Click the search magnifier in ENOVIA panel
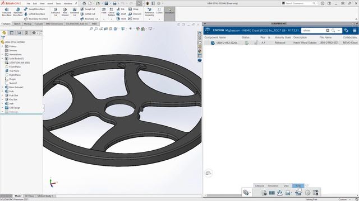 333,30
